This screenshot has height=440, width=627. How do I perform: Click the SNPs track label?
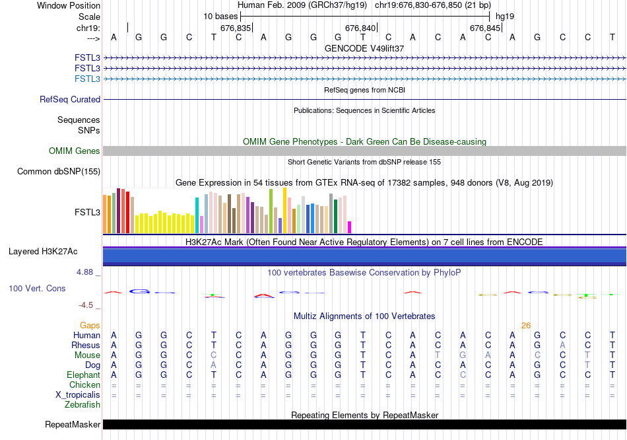pyautogui.click(x=89, y=130)
